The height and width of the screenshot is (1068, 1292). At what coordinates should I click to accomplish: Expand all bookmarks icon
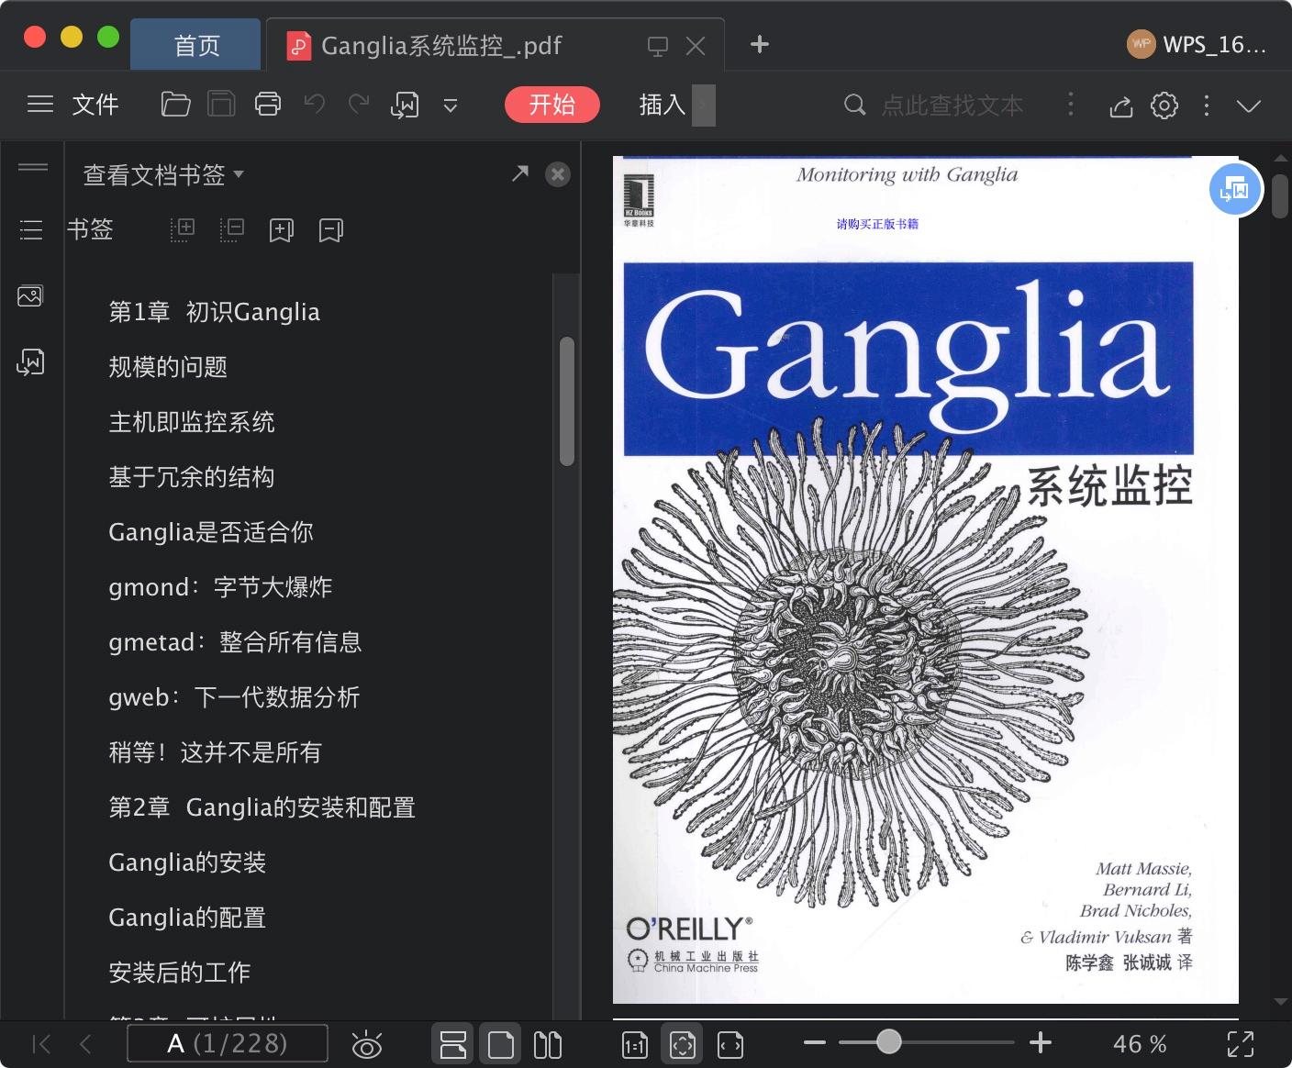(x=183, y=229)
